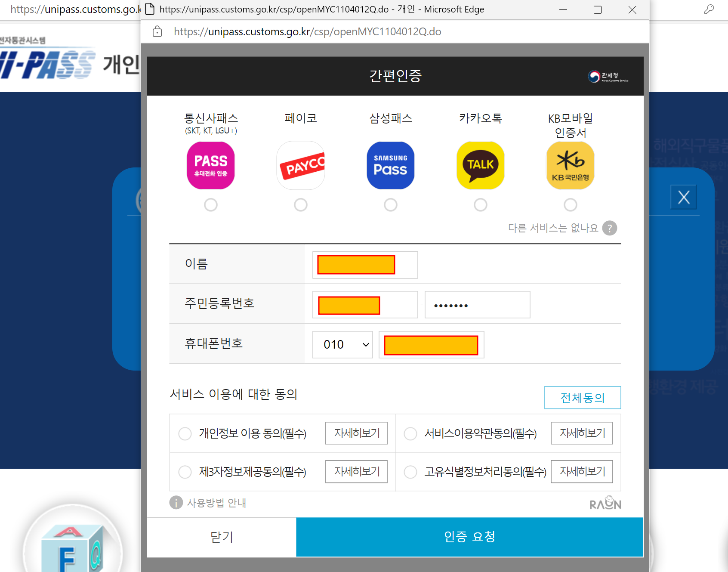Click the RAON logo

pyautogui.click(x=605, y=503)
